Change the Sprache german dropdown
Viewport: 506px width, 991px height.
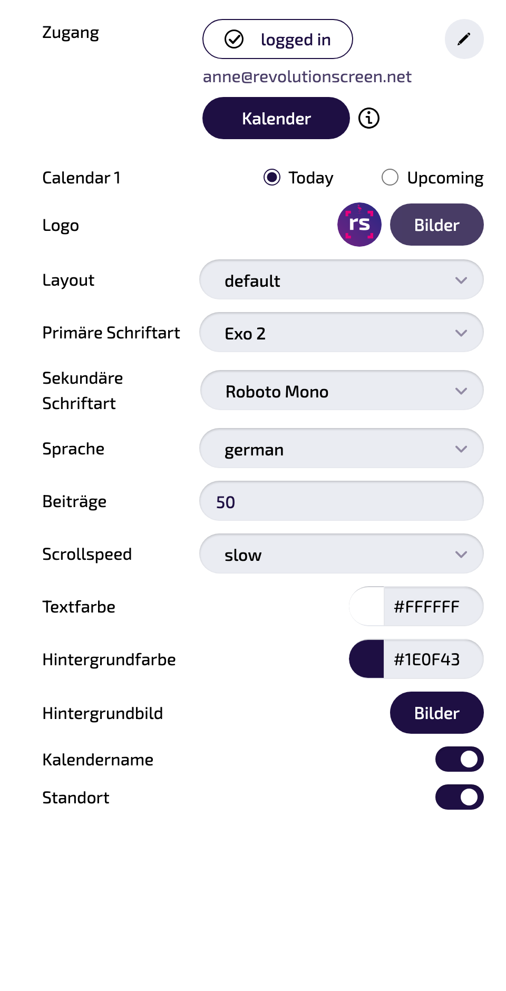pyautogui.click(x=342, y=448)
